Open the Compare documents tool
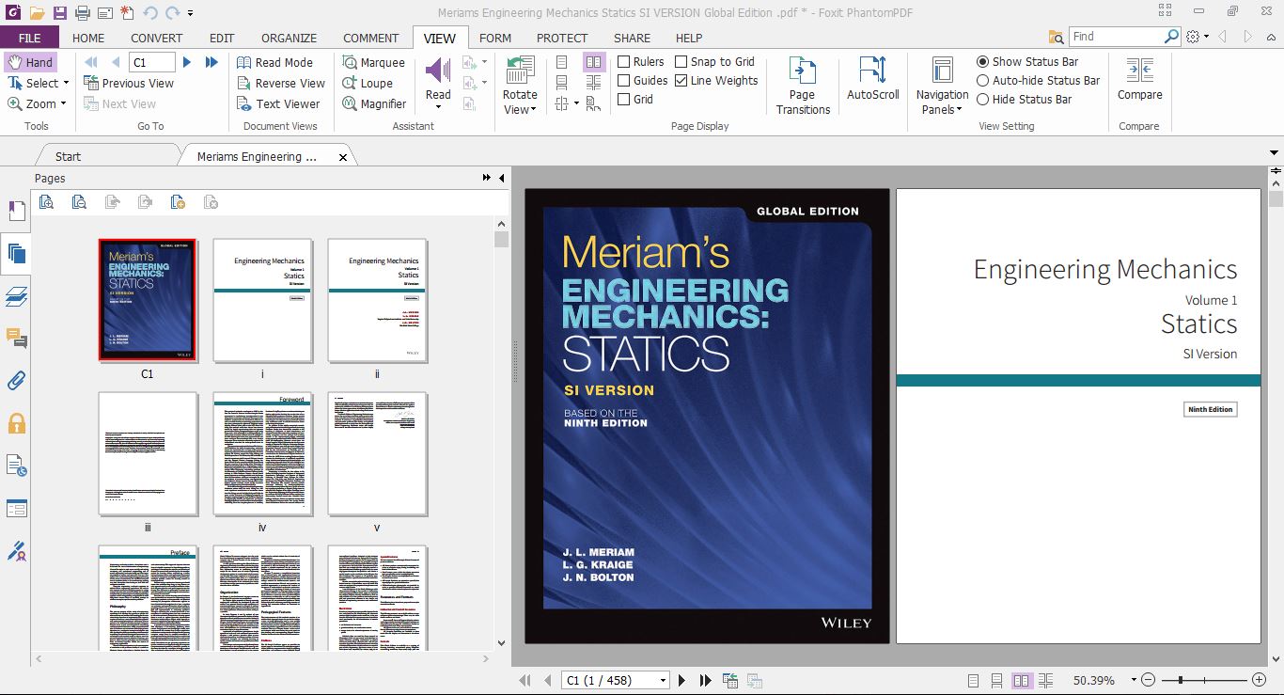Screen dimensions: 1284x695 pyautogui.click(x=1139, y=77)
